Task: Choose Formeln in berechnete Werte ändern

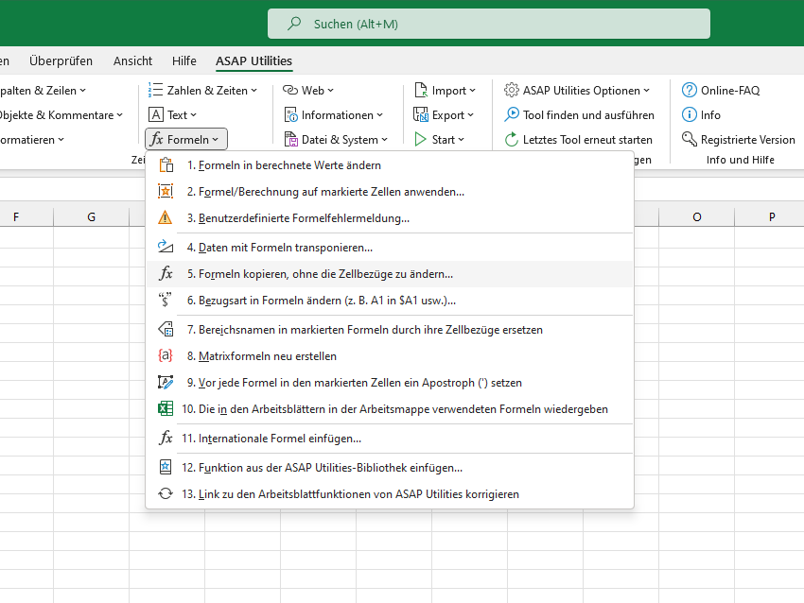Action: coord(390,165)
